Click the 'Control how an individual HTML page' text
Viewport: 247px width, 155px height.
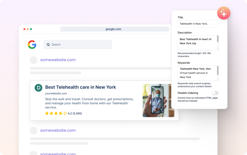(x=198, y=99)
